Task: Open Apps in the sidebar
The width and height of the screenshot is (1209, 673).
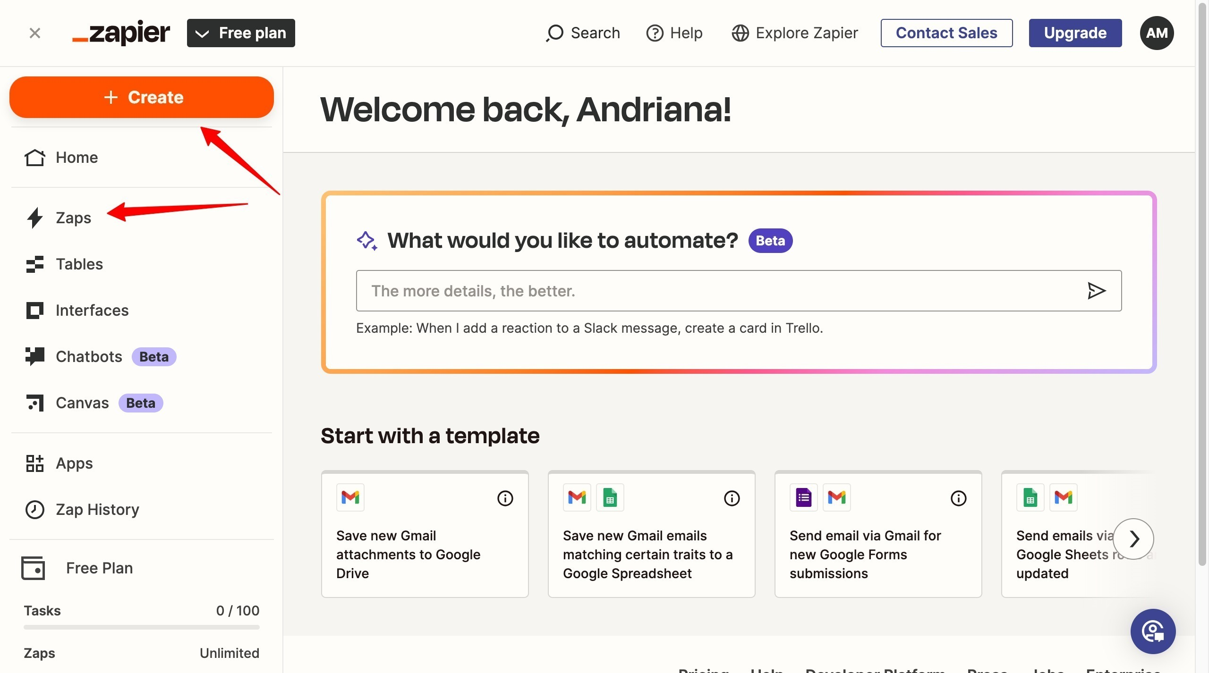Action: tap(74, 463)
